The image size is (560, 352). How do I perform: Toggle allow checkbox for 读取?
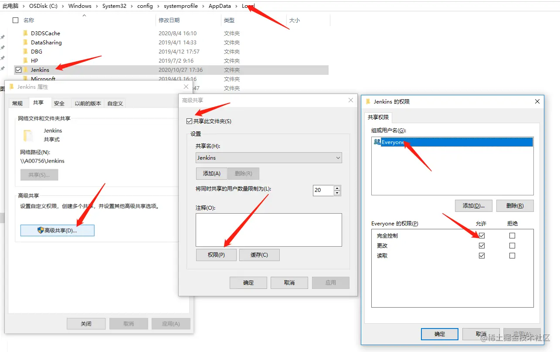click(x=482, y=255)
